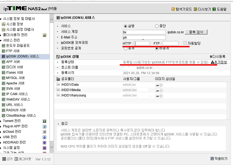Viewport: 233px width, 165px height.
Task: Open the IP CAM 서비스 menu item
Action: pyautogui.click(x=17, y=94)
